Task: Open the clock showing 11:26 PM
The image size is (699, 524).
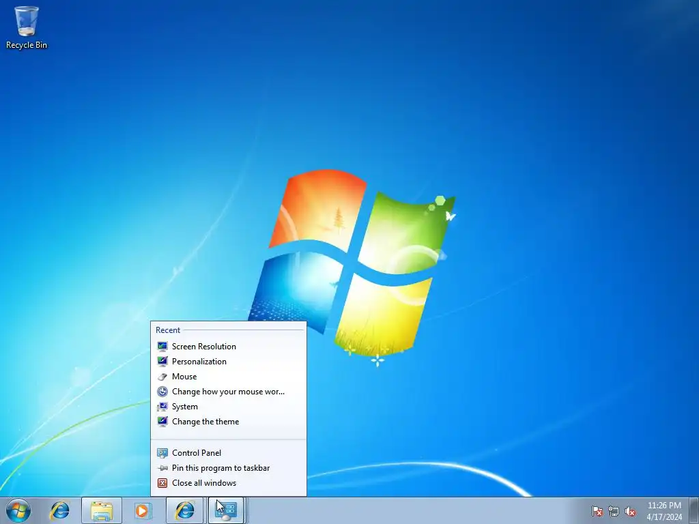Action: (x=664, y=510)
